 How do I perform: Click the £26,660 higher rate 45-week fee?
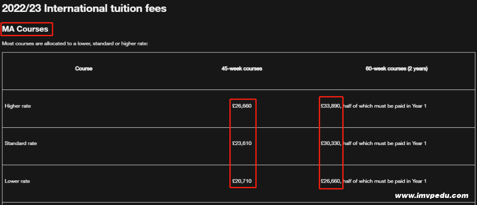[242, 106]
